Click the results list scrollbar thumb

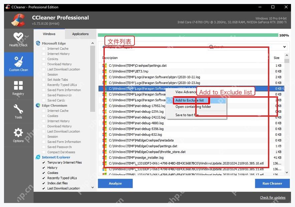[x=287, y=61]
